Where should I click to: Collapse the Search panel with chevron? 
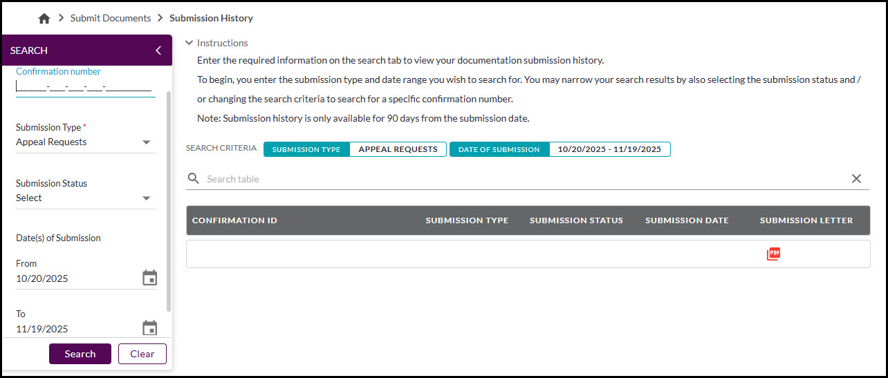click(158, 50)
